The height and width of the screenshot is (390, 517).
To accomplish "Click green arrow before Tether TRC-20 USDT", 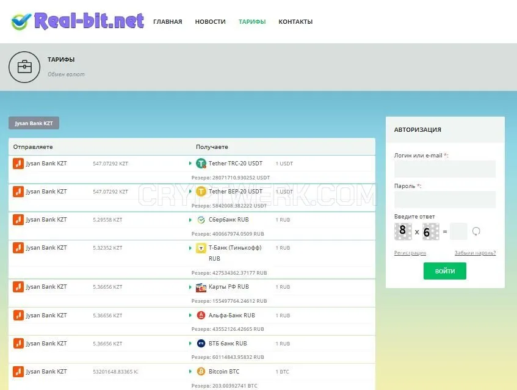I will [x=190, y=163].
